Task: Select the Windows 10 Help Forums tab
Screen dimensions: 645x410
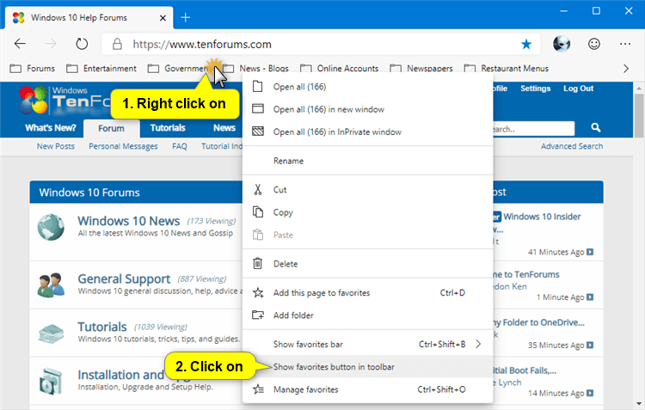Action: click(89, 18)
